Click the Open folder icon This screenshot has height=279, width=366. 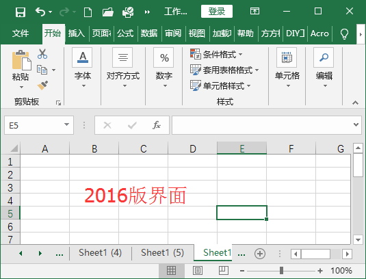coord(108,12)
